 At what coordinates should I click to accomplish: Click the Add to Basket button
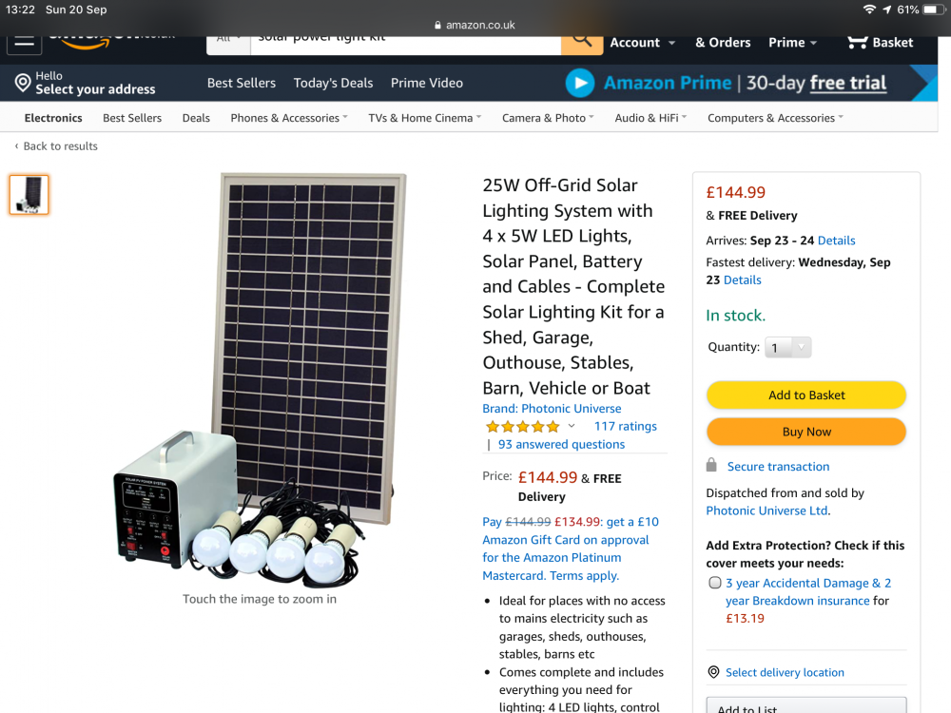pos(806,395)
